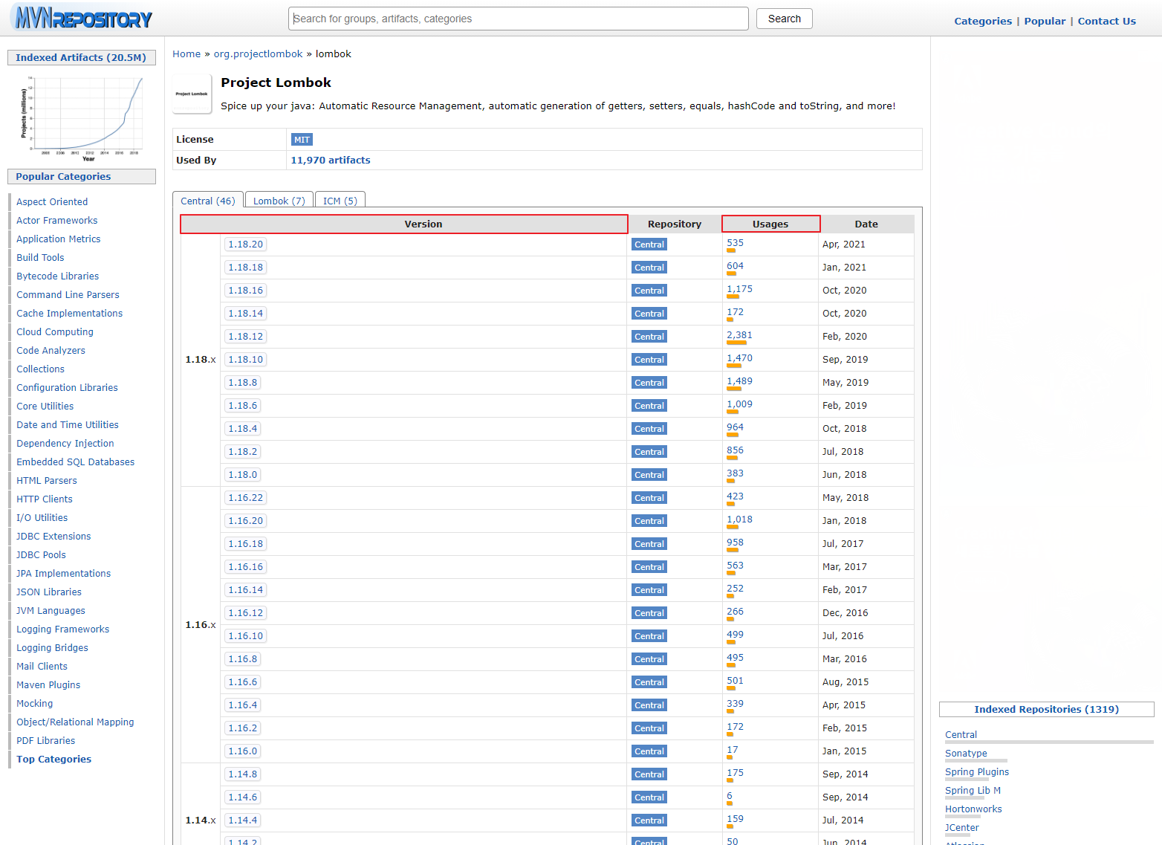Image resolution: width=1162 pixels, height=845 pixels.
Task: Open the Contact Us link
Action: click(1106, 21)
